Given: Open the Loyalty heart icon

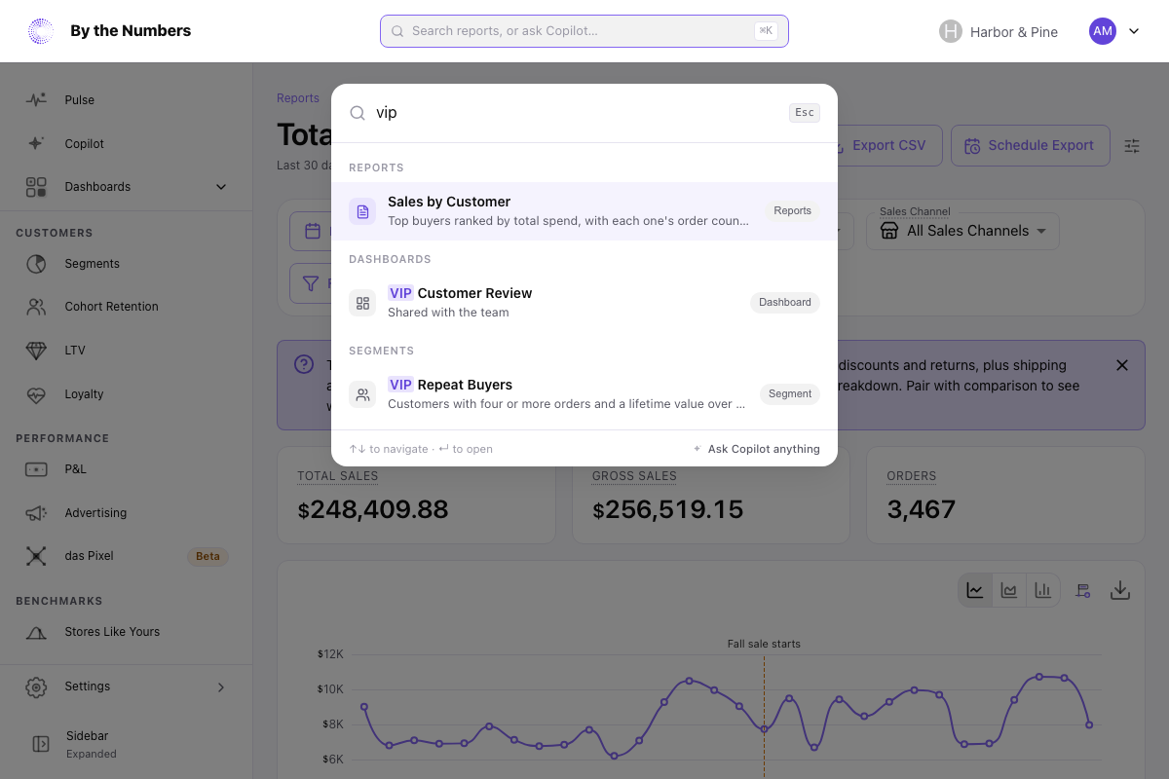Looking at the screenshot, I should [x=36, y=394].
